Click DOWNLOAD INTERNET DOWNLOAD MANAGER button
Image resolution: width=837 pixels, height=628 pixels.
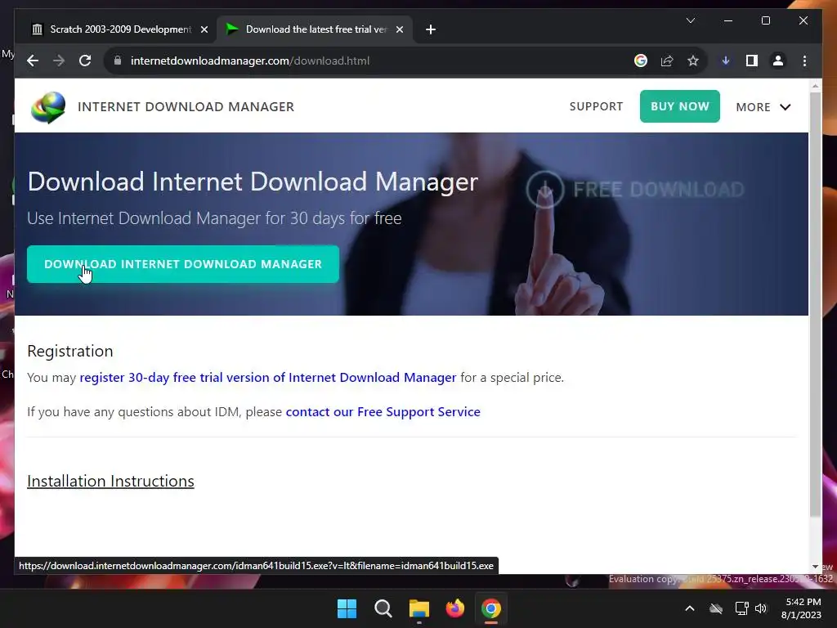click(x=183, y=264)
